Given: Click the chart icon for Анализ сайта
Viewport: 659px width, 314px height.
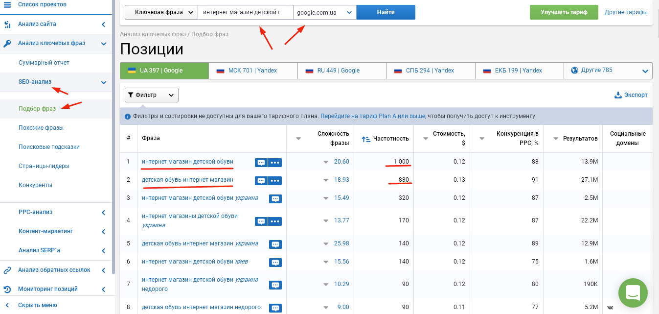Looking at the screenshot, I should tap(7, 24).
